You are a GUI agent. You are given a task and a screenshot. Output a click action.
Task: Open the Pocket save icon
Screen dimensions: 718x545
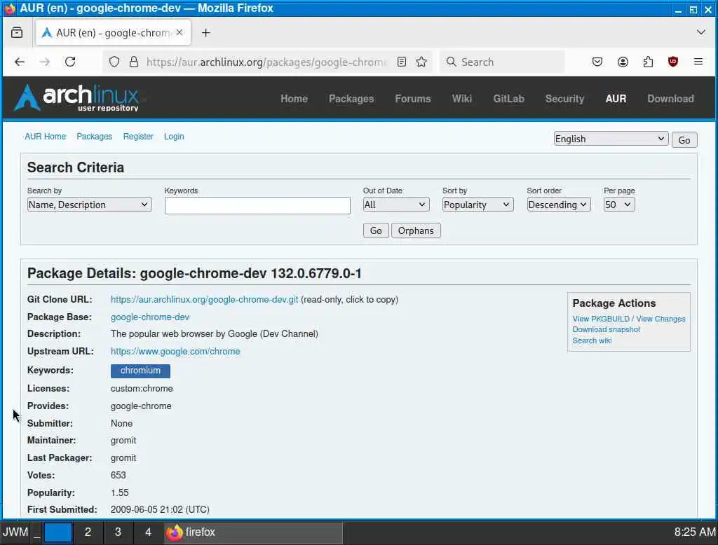[597, 62]
